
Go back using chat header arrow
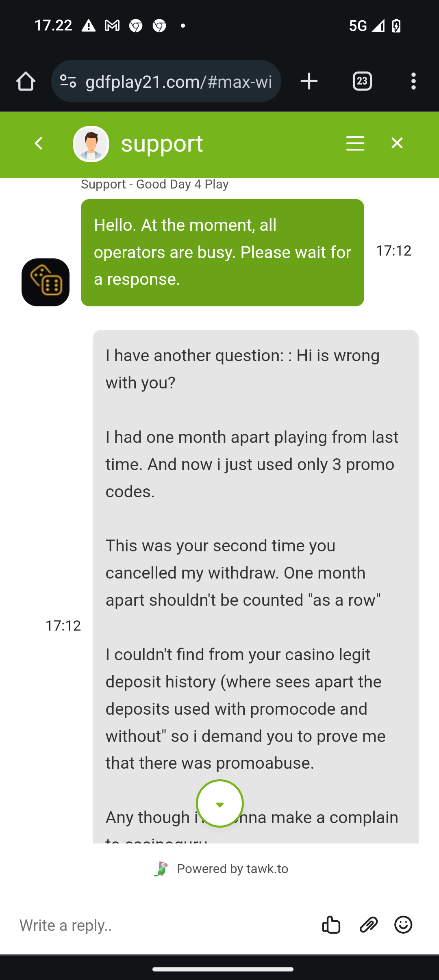(39, 143)
